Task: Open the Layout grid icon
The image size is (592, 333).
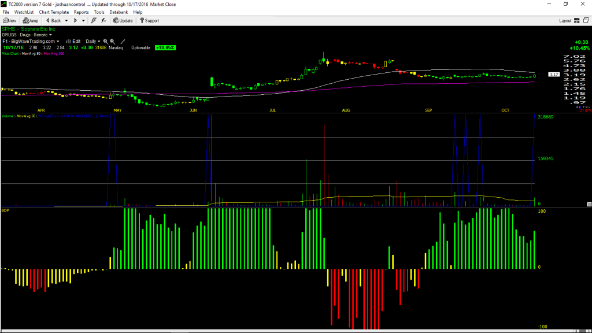Action: [576, 21]
